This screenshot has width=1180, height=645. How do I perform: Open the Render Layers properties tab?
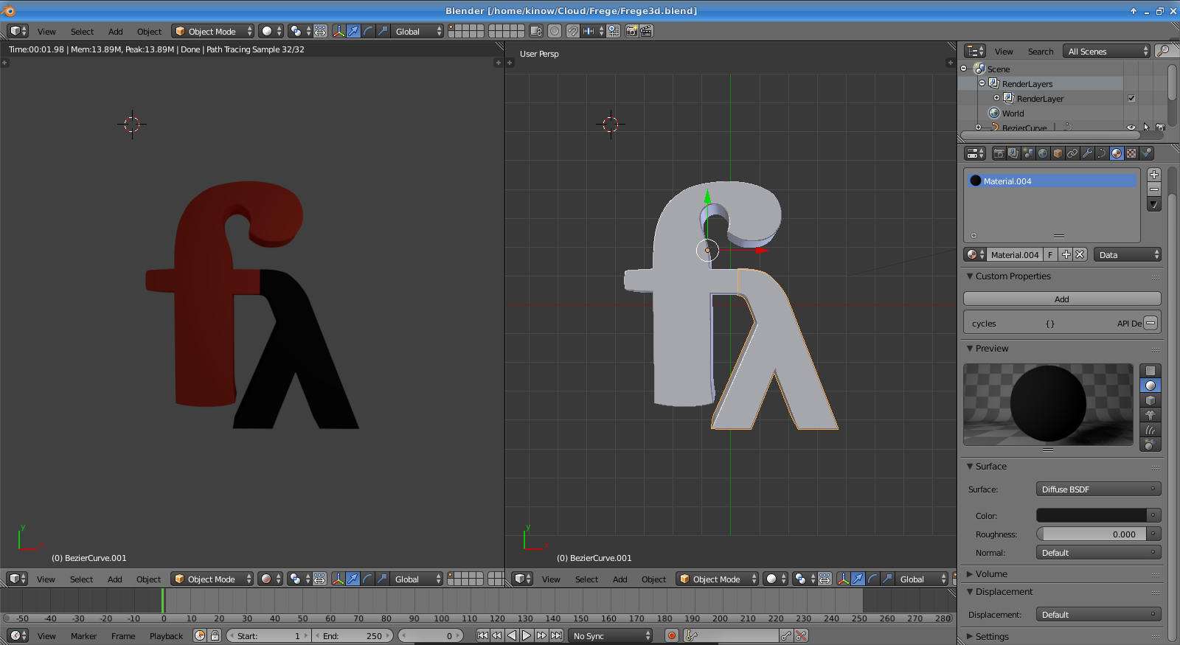tap(1013, 153)
